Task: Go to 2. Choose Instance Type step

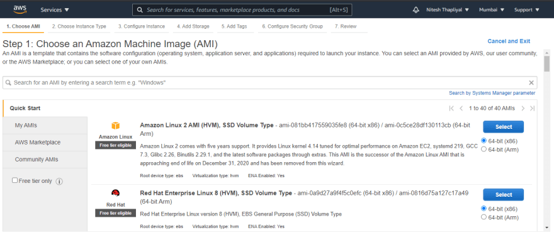Action: click(79, 26)
